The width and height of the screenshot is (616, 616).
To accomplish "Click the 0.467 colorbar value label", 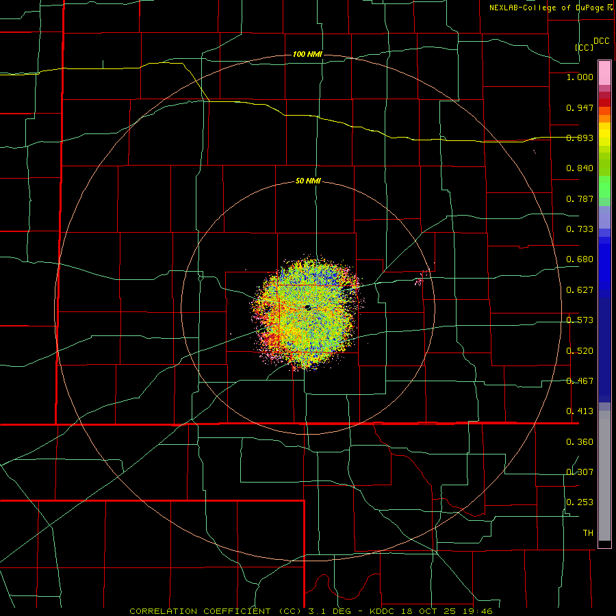I will click(x=580, y=381).
